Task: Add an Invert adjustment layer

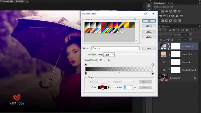Action: [162, 21]
